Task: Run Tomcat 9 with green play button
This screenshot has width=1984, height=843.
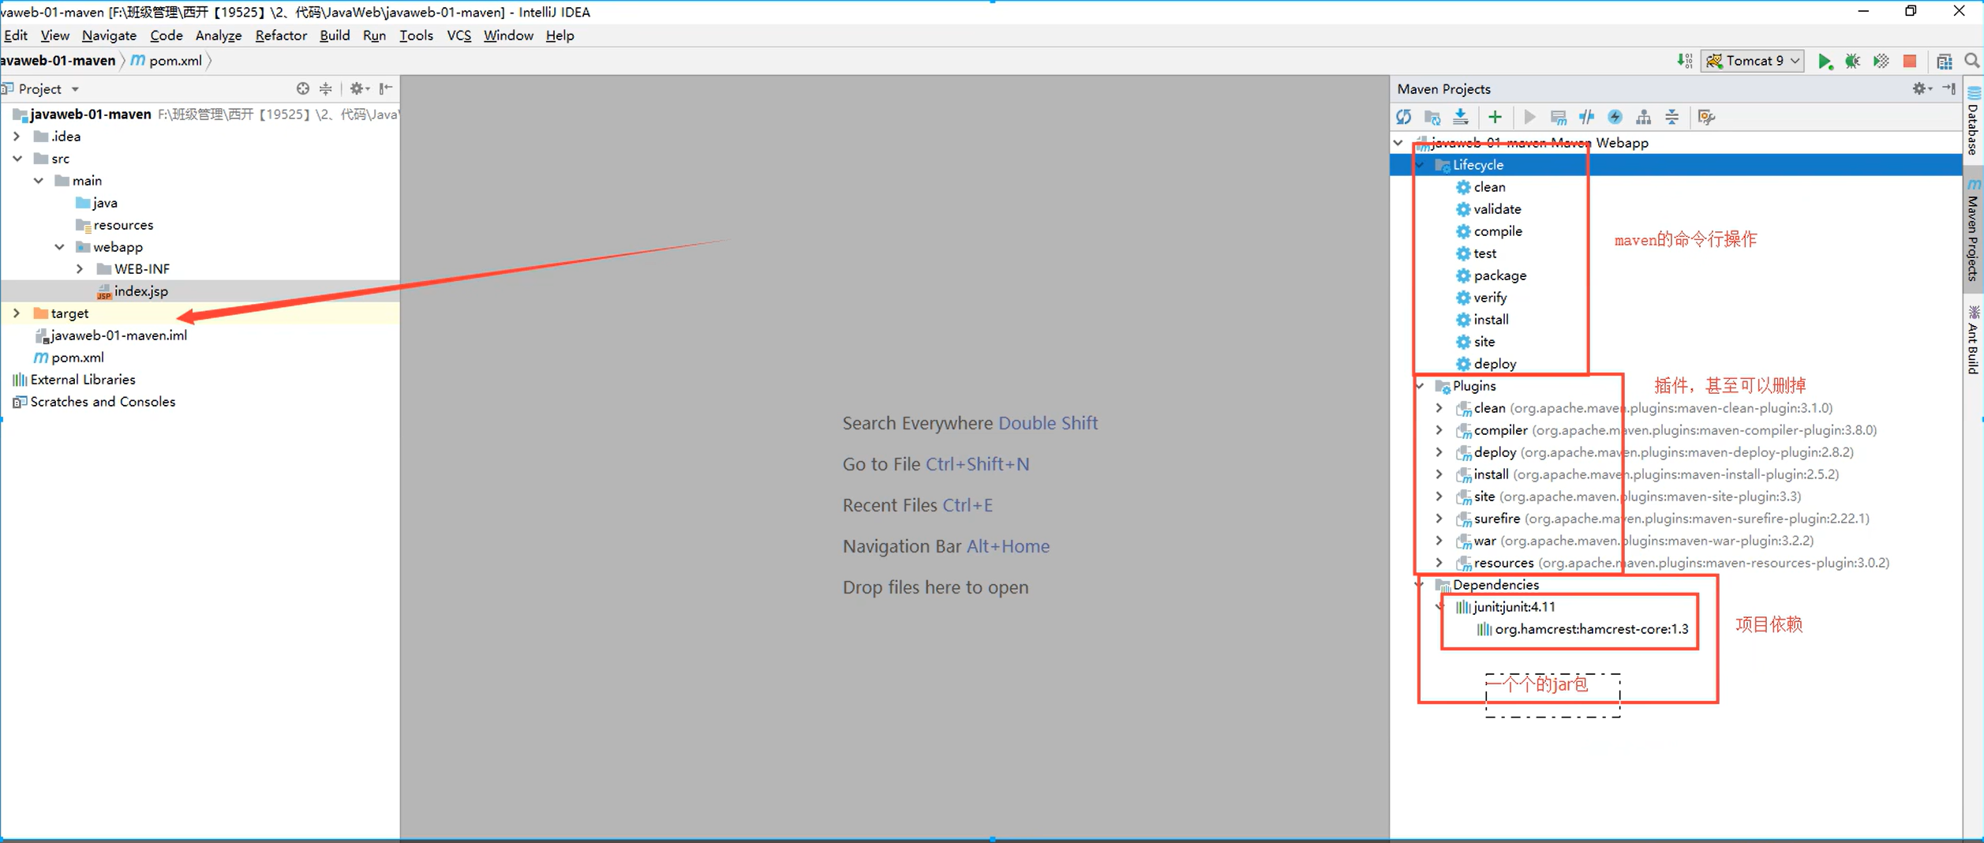Action: (x=1825, y=61)
